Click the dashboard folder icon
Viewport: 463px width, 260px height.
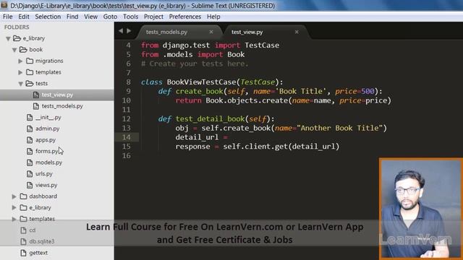point(23,196)
